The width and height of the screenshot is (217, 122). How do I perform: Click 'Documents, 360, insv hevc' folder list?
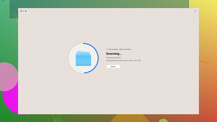tap(120, 49)
